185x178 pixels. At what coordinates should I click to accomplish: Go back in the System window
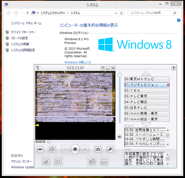[8, 13]
